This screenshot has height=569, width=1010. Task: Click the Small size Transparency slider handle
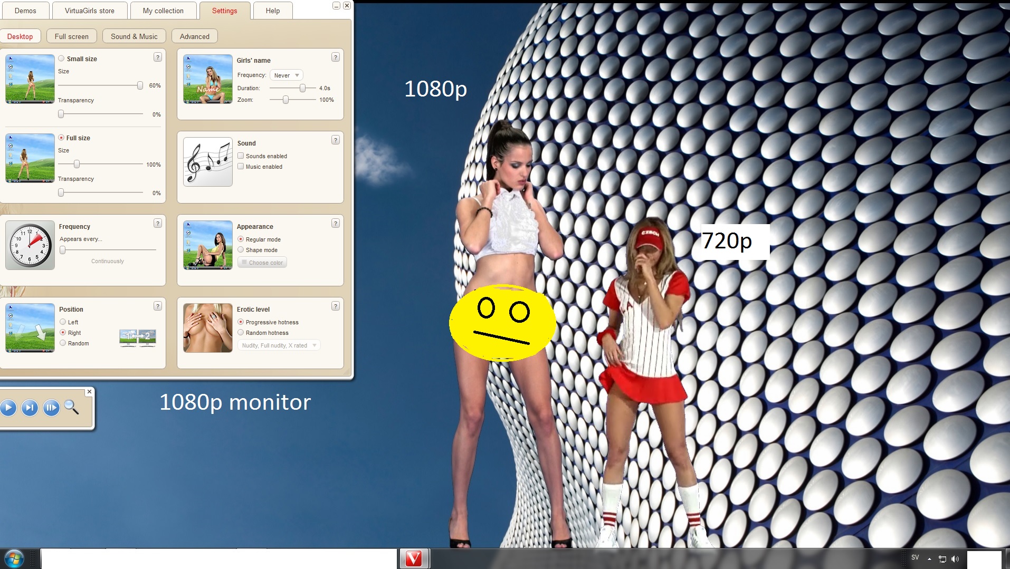tap(61, 114)
